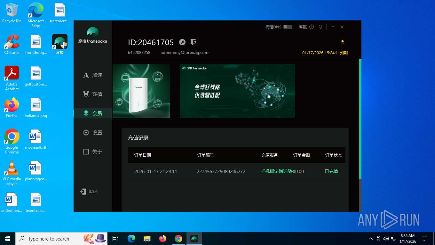Open the 设置 (settings) sidebar page

(93, 133)
